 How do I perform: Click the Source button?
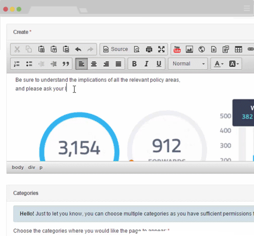pos(116,49)
